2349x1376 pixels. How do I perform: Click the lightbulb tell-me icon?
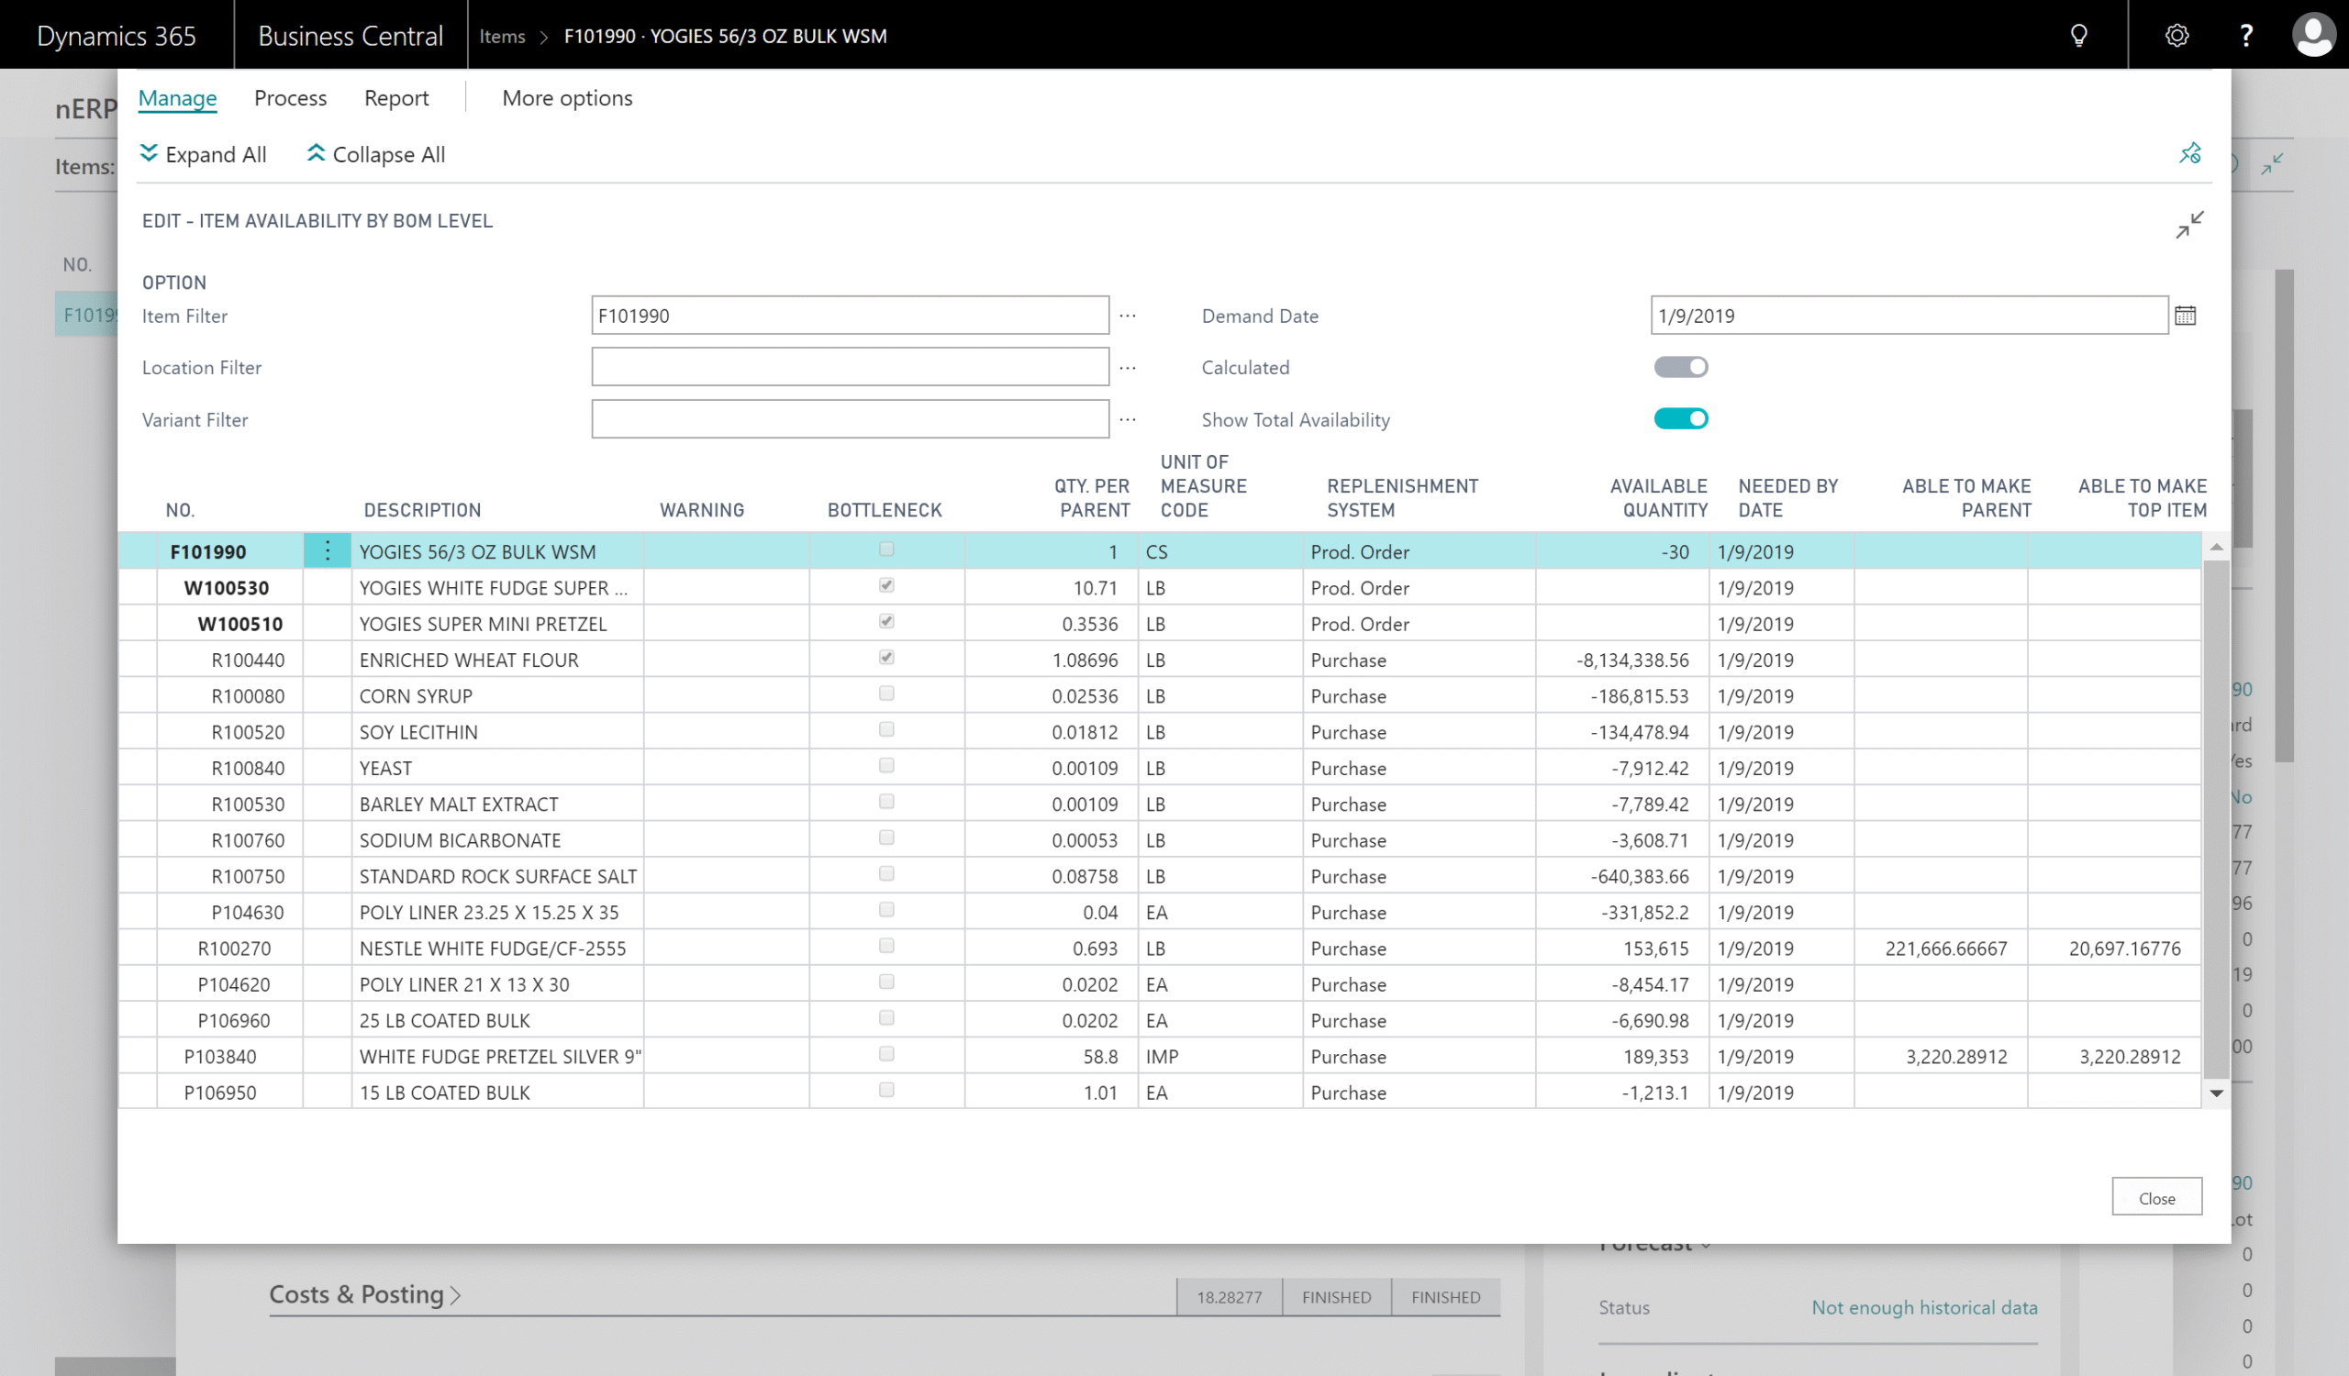point(2077,36)
